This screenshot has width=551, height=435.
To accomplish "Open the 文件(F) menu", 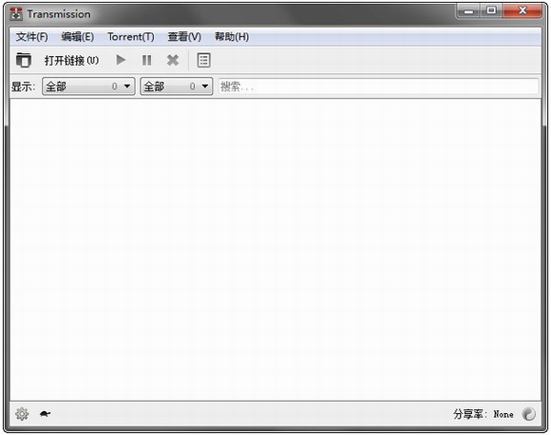I will (31, 36).
